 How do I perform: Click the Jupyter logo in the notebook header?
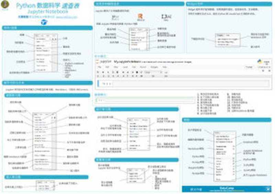pos(104,62)
